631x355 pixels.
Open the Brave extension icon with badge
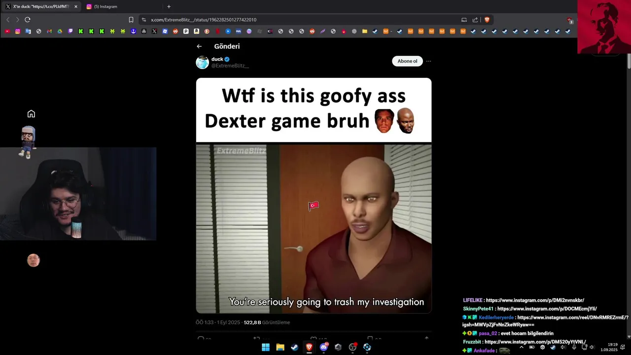tap(569, 20)
